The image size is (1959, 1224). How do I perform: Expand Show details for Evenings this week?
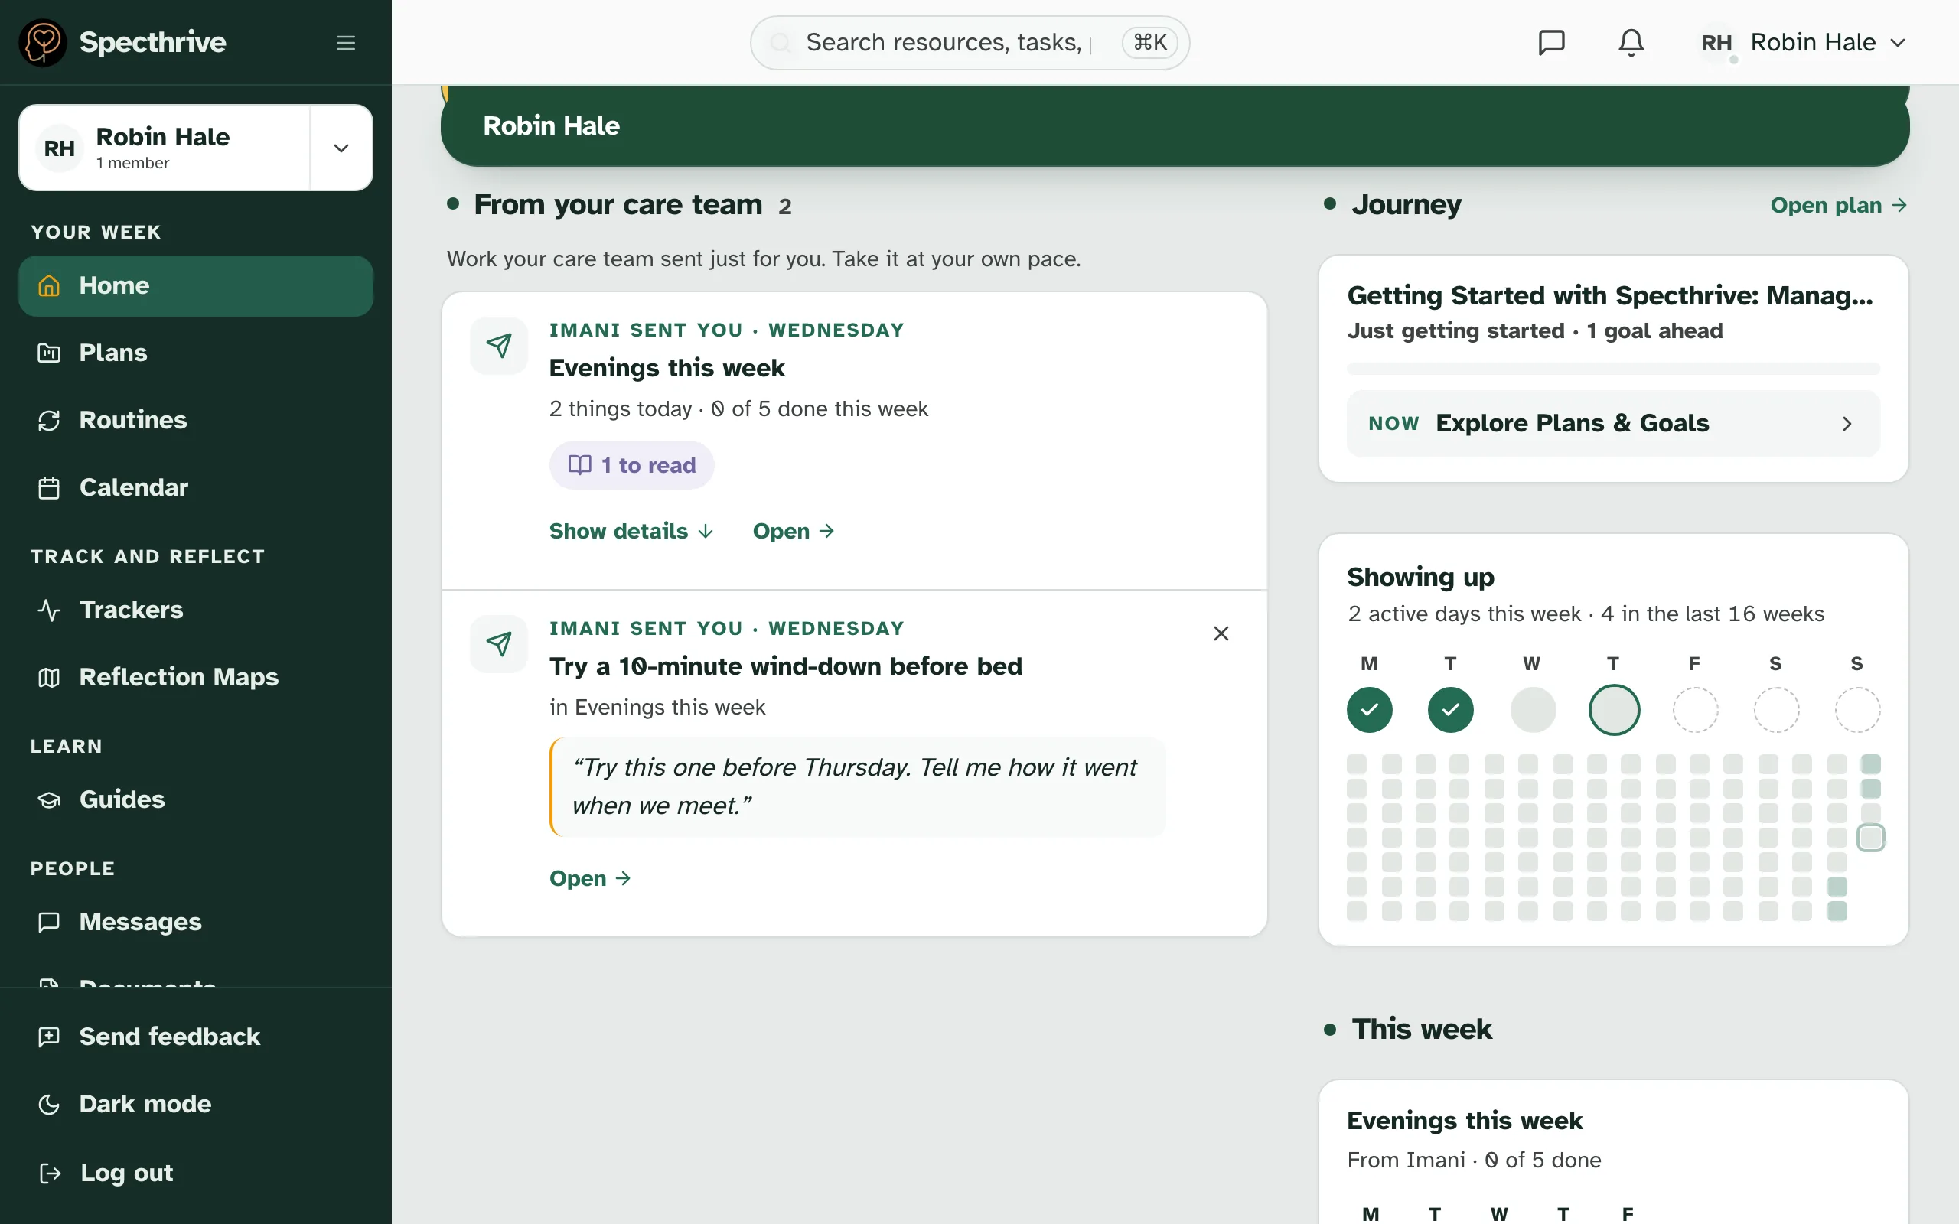(x=631, y=531)
